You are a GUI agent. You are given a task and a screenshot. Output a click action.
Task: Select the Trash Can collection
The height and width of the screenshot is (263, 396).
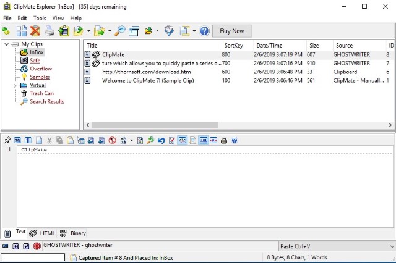coord(41,93)
